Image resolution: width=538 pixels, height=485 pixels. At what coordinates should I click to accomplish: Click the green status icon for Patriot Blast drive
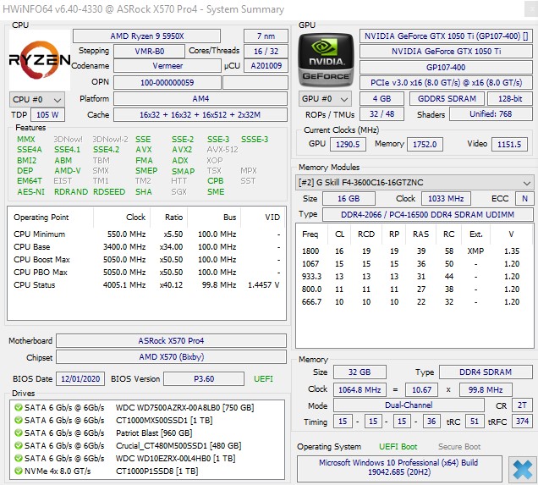click(x=18, y=433)
